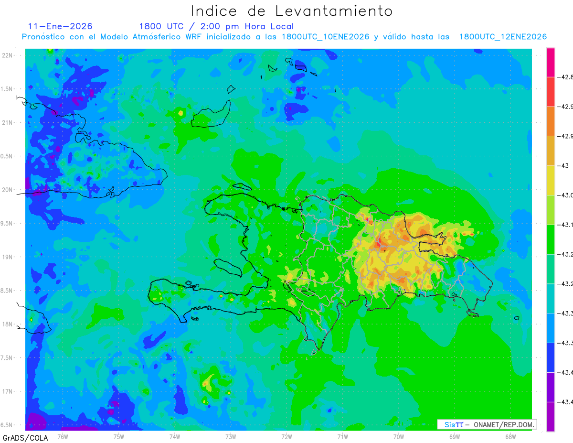The image size is (573, 443).
Task: Select the light blue color bar segment
Action: pyautogui.click(x=551, y=328)
